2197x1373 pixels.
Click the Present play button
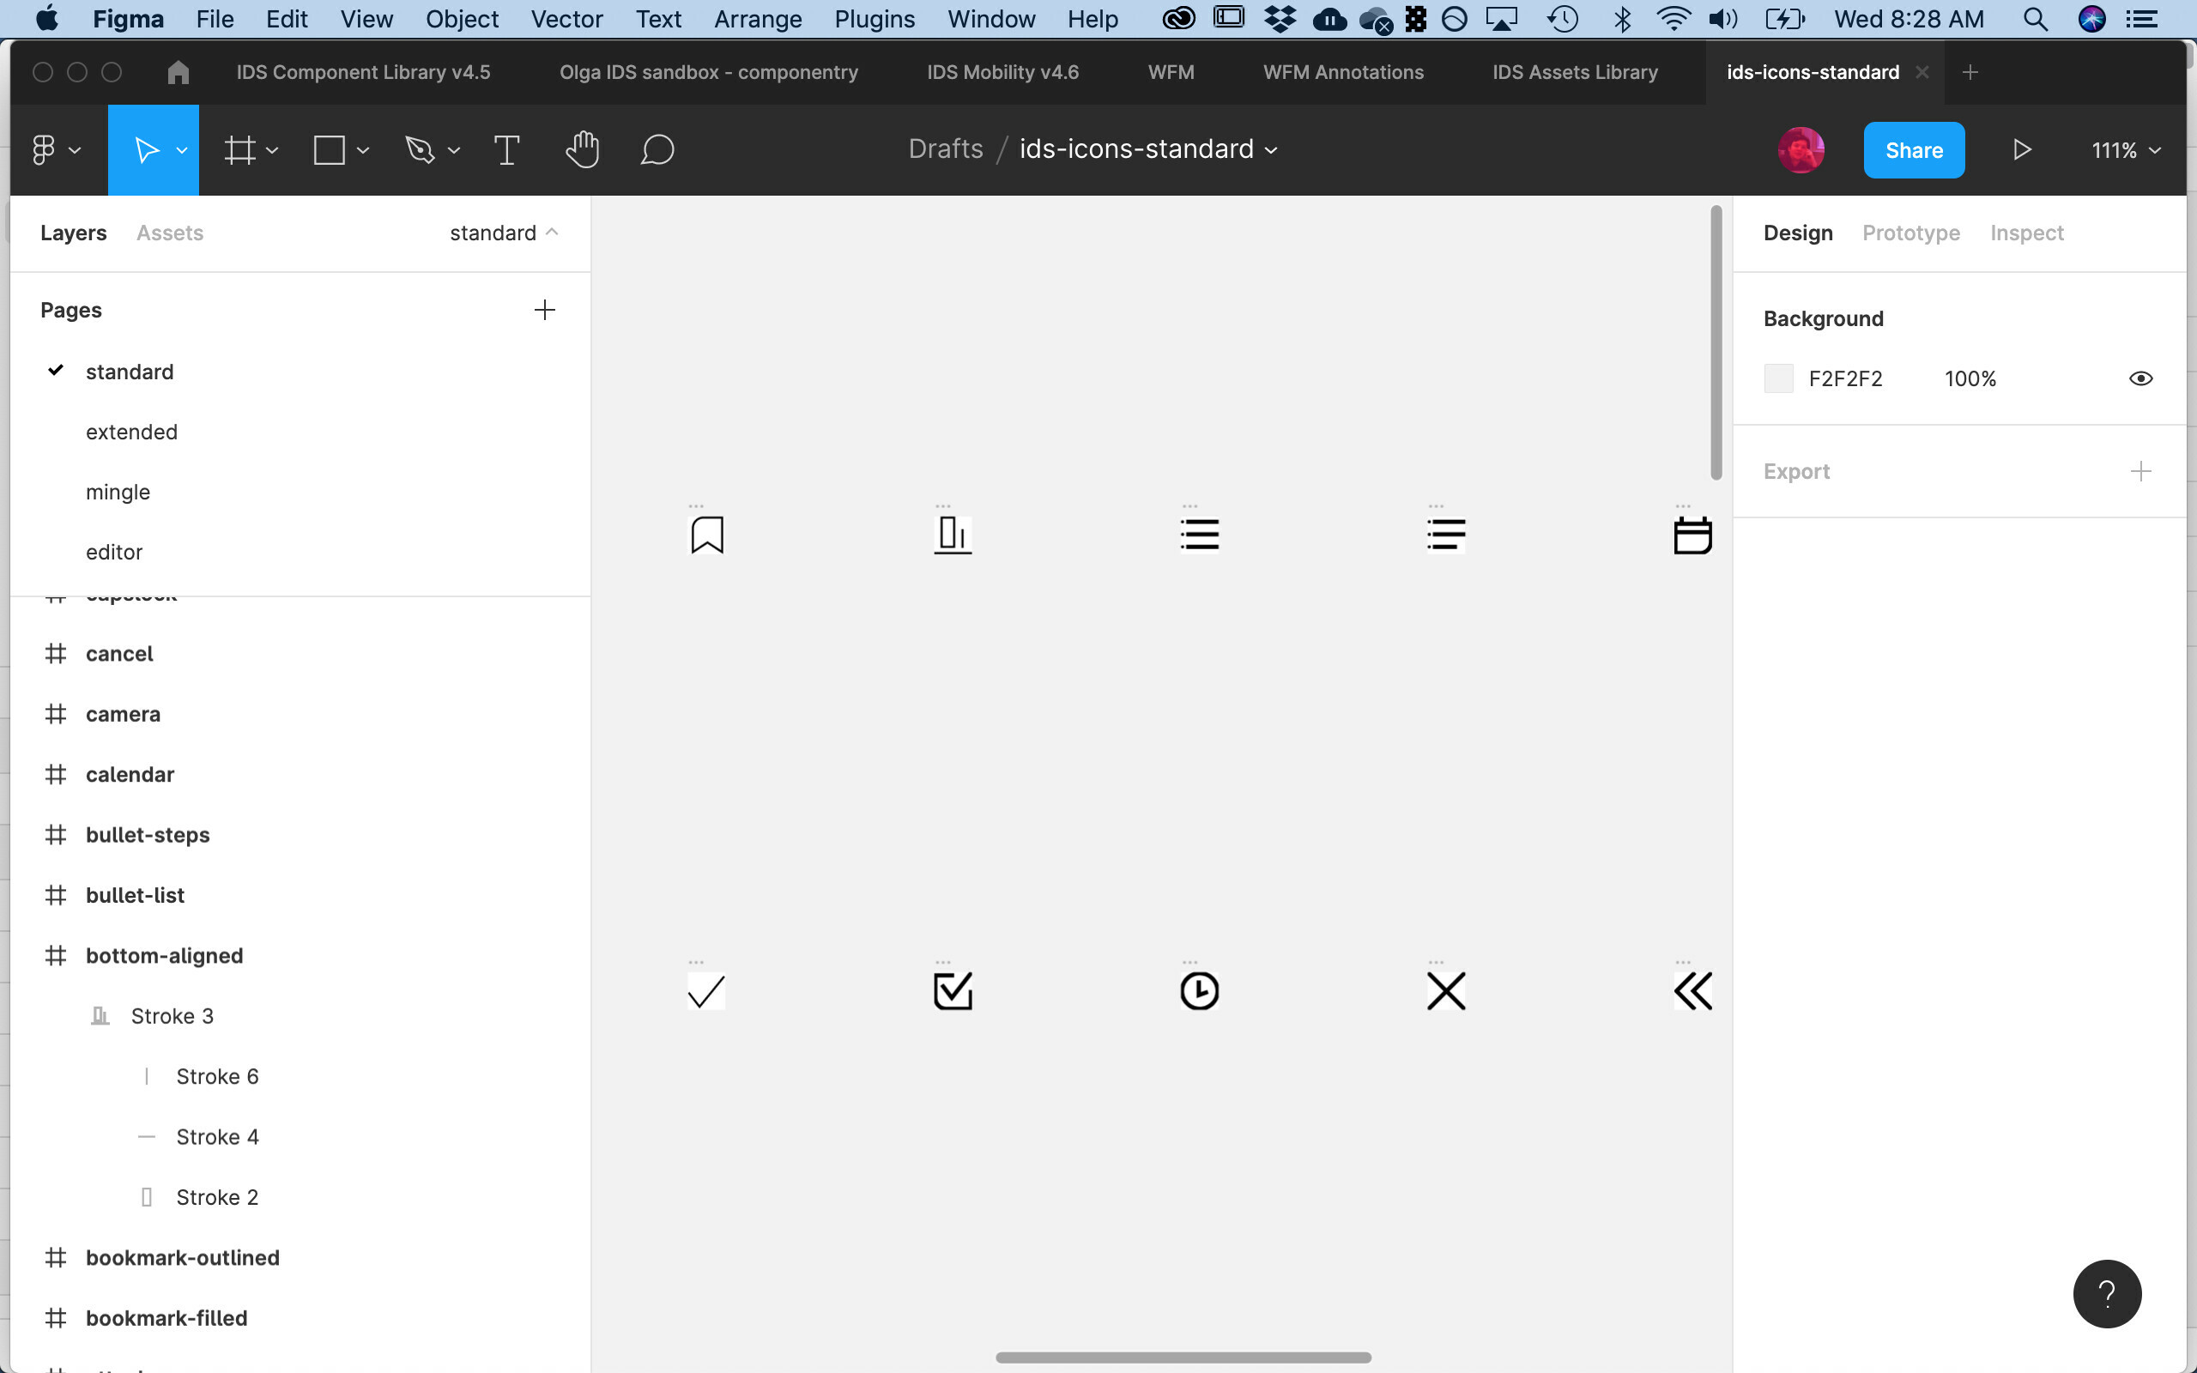pos(2022,150)
